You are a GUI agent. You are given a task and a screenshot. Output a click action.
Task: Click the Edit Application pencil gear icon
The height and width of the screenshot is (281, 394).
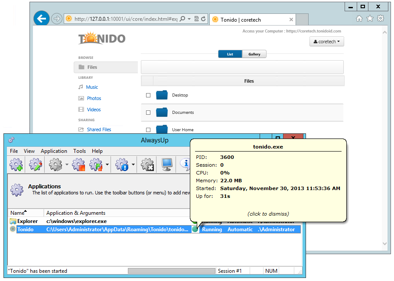[35, 165]
